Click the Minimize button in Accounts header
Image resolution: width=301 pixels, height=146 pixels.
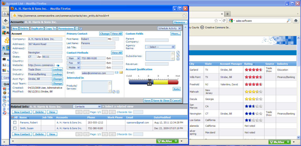tap(180, 22)
